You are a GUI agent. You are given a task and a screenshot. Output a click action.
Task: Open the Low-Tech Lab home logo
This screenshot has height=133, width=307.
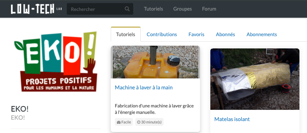pos(36,9)
